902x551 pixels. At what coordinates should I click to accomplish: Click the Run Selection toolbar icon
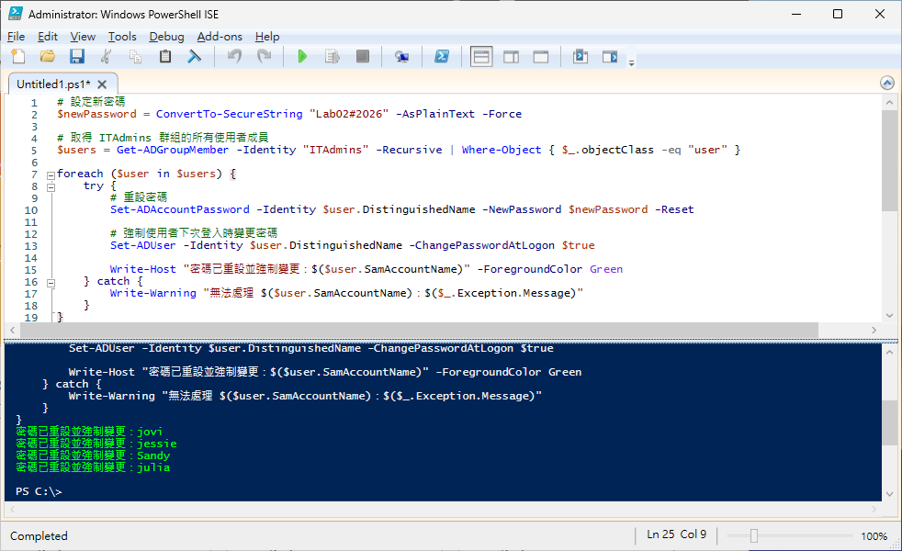click(333, 57)
